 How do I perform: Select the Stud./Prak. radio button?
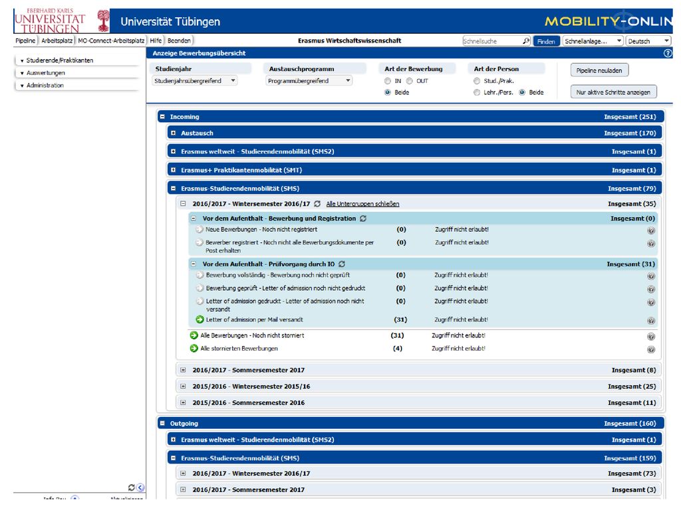pos(477,81)
